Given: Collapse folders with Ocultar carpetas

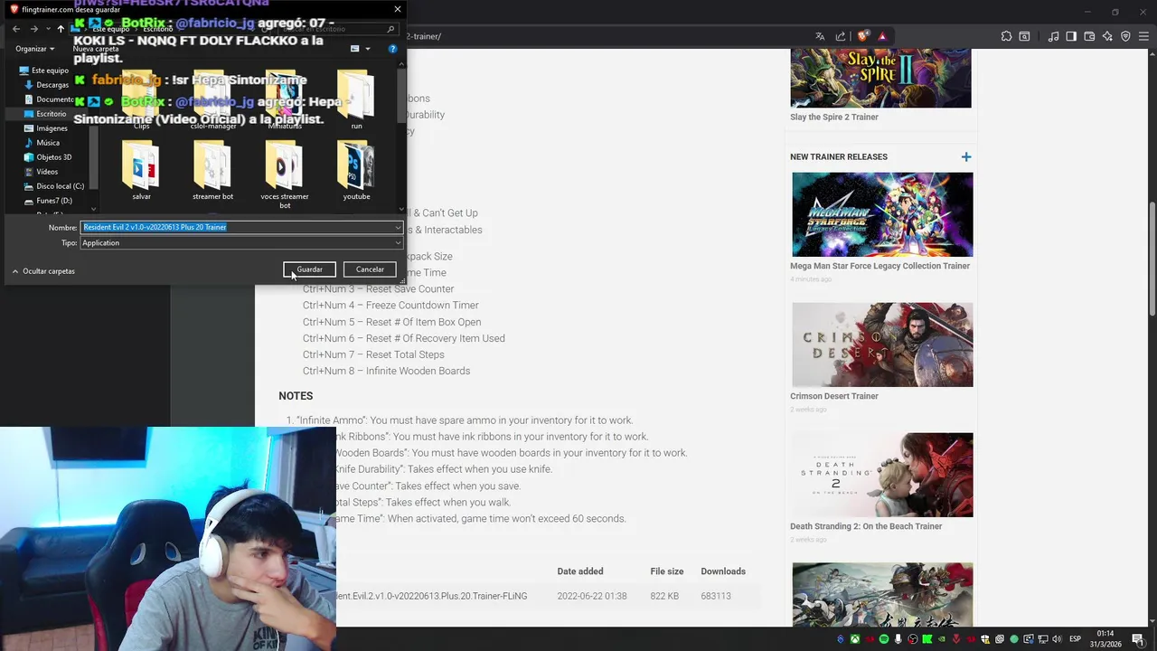Looking at the screenshot, I should [x=43, y=271].
